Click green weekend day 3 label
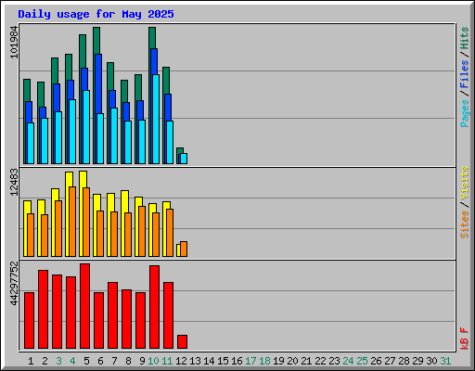Image resolution: width=475 pixels, height=371 pixels. pos(58,361)
